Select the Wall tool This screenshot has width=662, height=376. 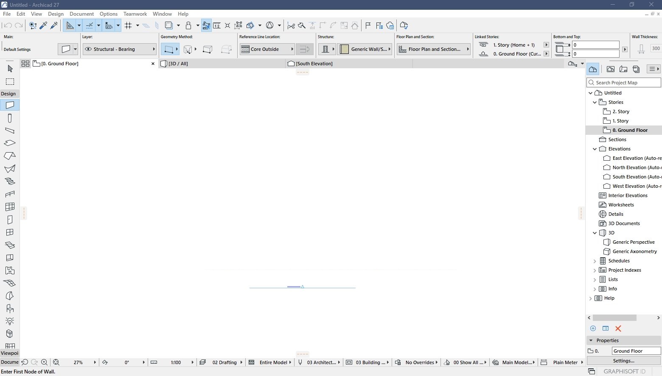pos(10,105)
